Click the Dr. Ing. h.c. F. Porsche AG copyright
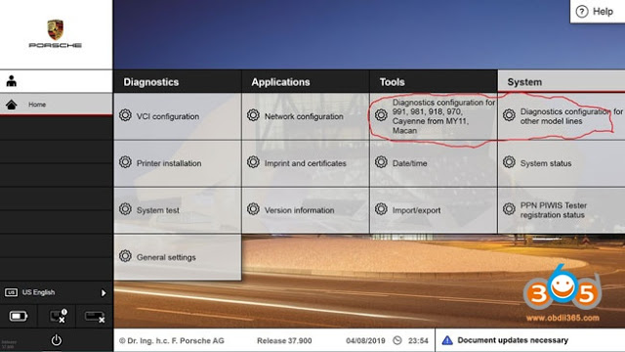 (172, 341)
